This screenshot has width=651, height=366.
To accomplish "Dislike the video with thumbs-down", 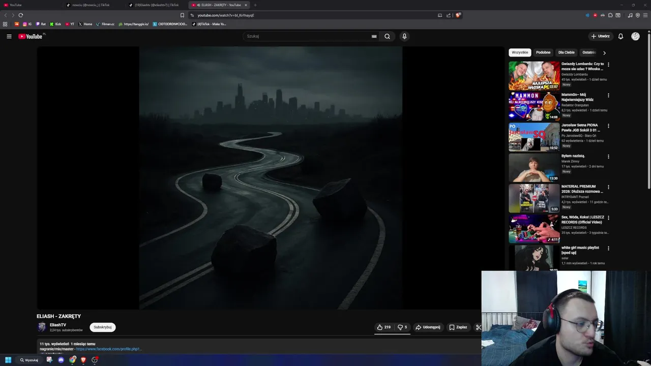I will point(402,327).
